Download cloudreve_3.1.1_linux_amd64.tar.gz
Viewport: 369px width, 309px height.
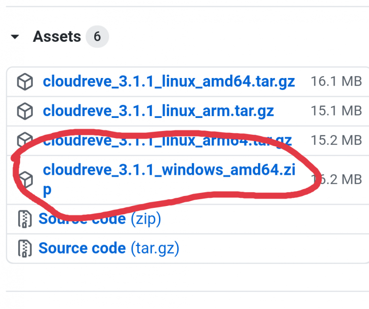[x=169, y=81]
